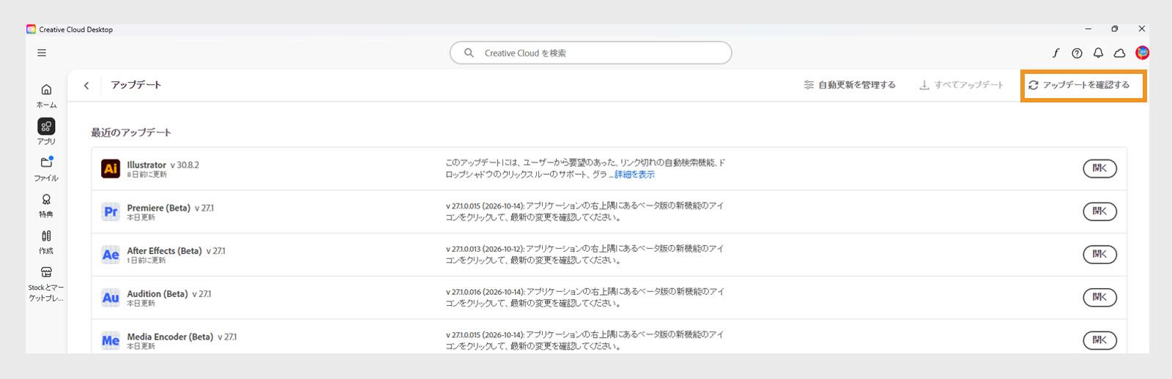
Task: Click 自動更新を管理する
Action: click(850, 85)
